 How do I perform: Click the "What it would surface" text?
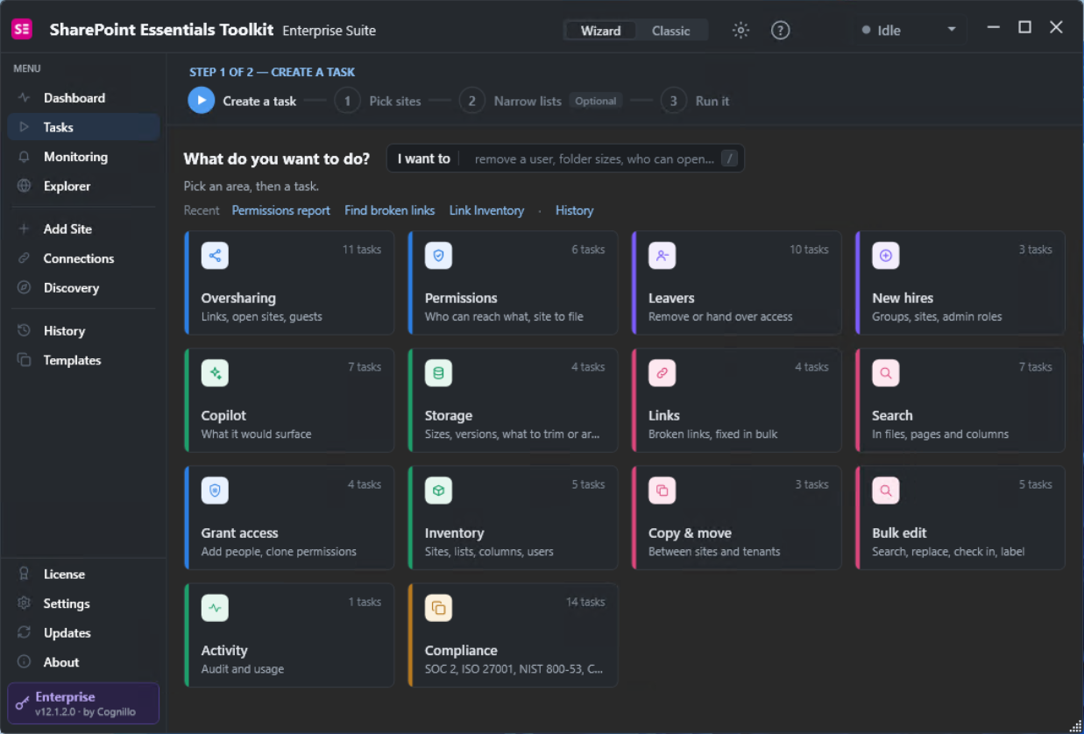[256, 434]
